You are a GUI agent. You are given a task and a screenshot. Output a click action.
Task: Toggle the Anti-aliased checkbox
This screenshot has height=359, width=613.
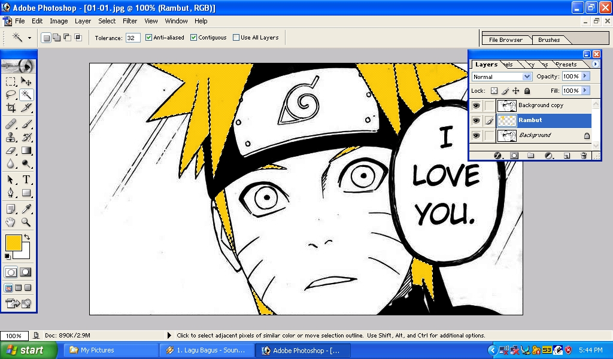[148, 38]
